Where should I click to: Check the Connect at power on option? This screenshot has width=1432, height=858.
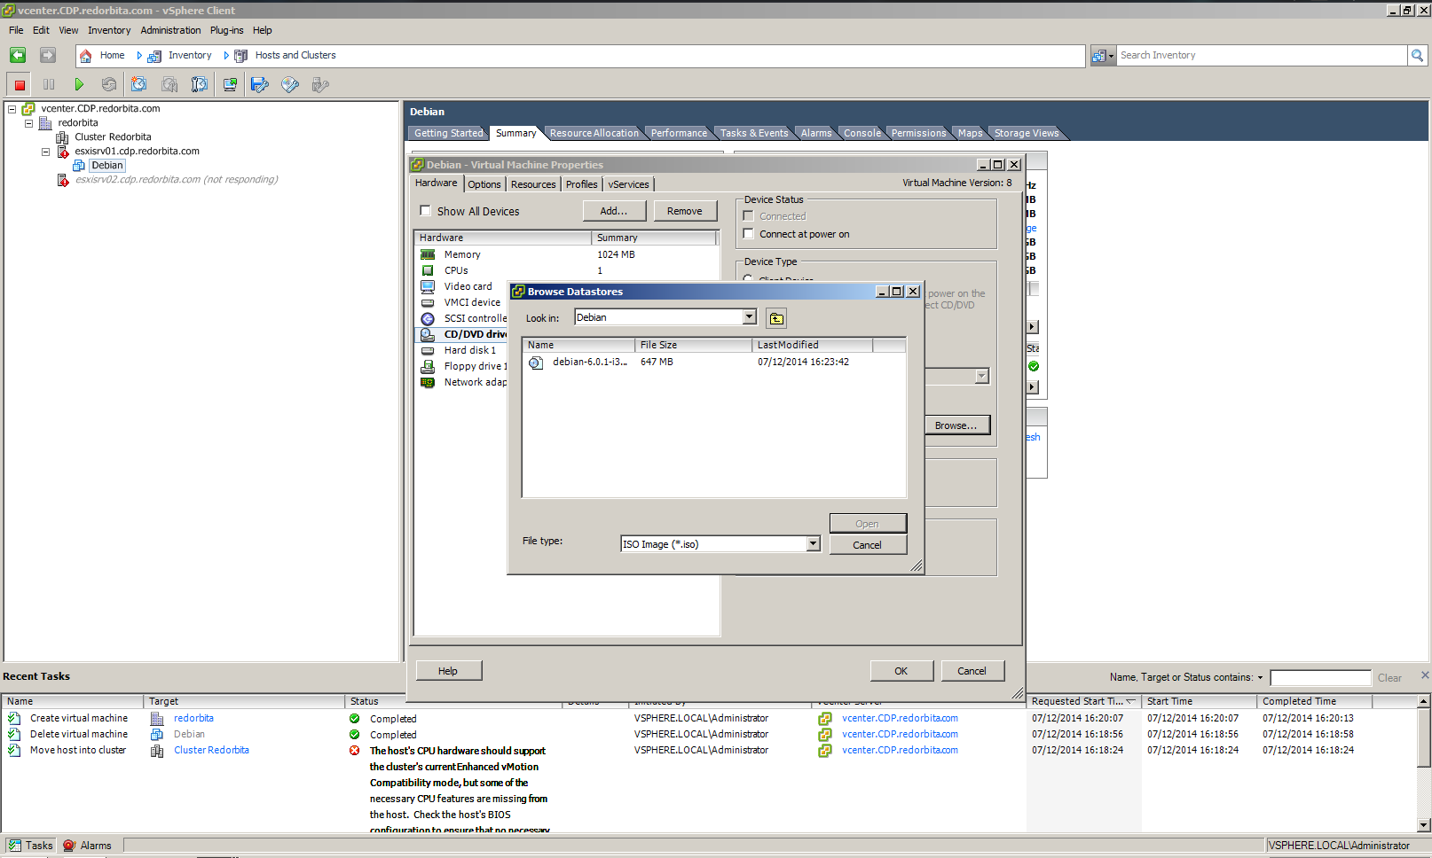(749, 234)
